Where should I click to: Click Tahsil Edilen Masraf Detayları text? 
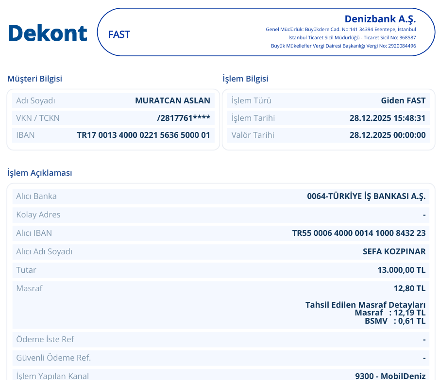pos(365,305)
